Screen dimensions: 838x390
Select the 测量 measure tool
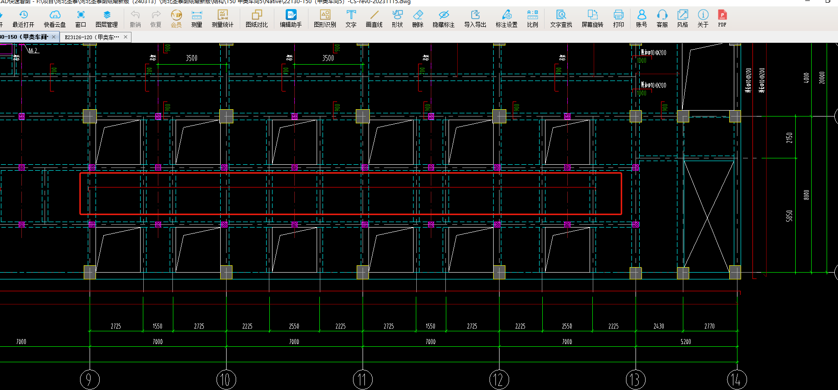(197, 19)
